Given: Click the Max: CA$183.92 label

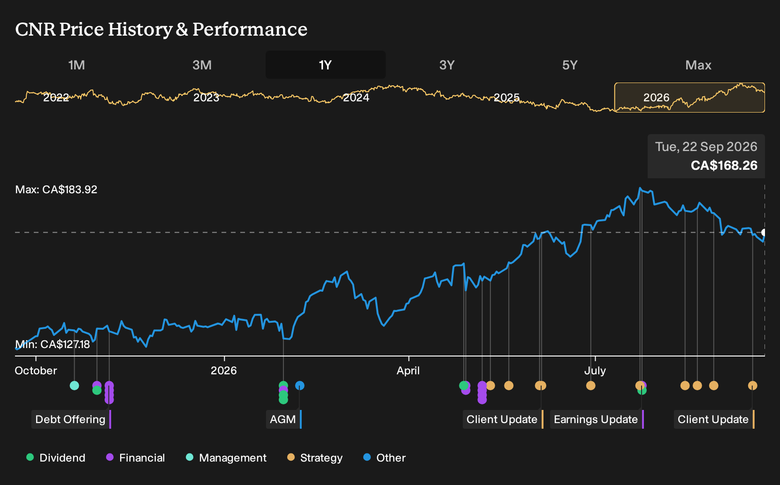Looking at the screenshot, I should pyautogui.click(x=56, y=189).
